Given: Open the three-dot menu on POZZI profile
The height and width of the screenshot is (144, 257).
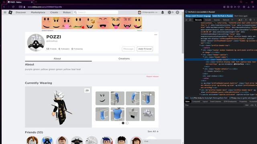Looking at the screenshot, I should 155,35.
